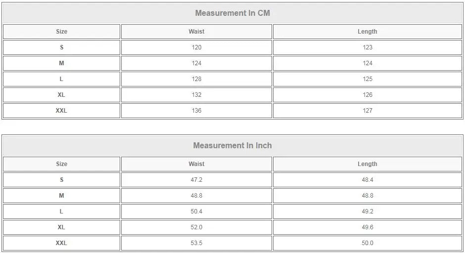Click the S size row in CM table
The width and height of the screenshot is (465, 253).
pyautogui.click(x=61, y=47)
